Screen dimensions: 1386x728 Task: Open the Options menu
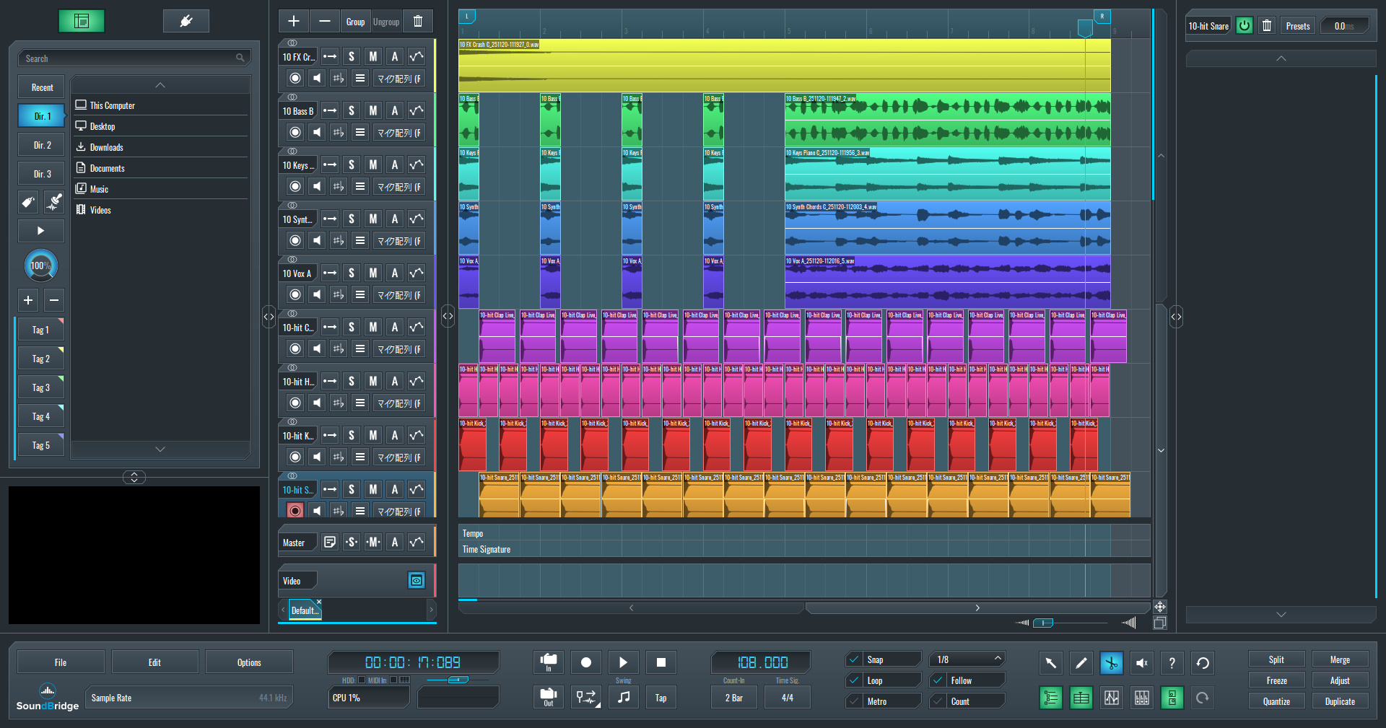249,662
